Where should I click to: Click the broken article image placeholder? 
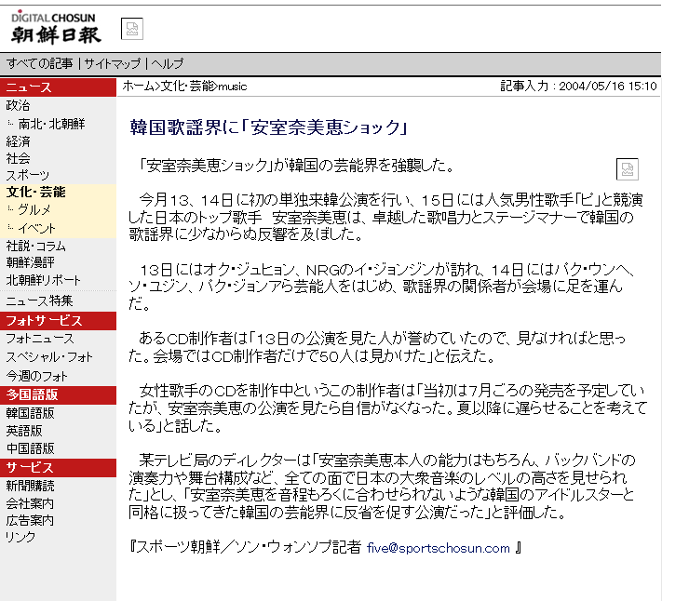point(627,169)
